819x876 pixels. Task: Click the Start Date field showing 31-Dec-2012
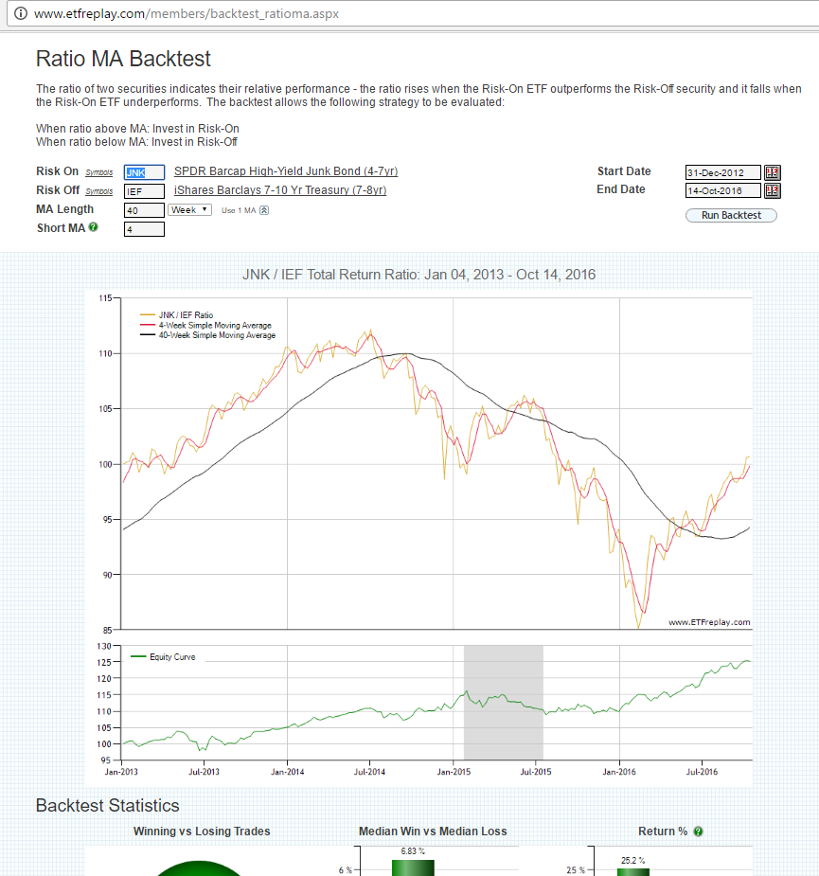723,172
